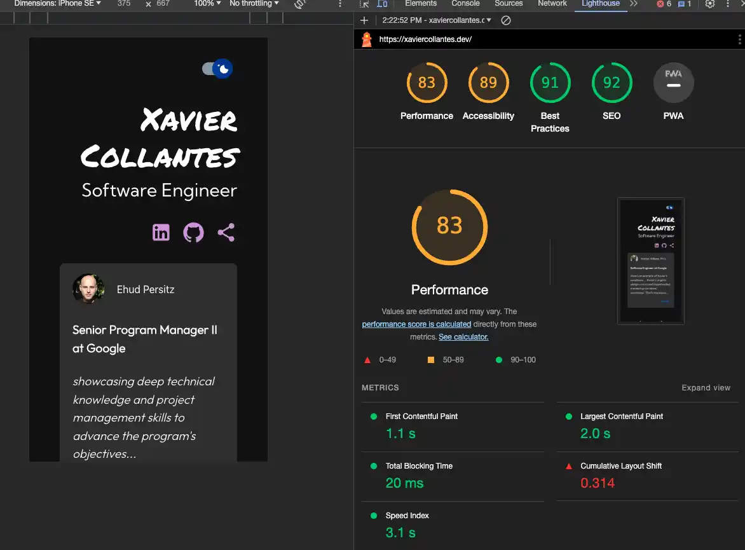Open the GitHub profile icon
Screen dimensions: 745x550
(x=193, y=233)
